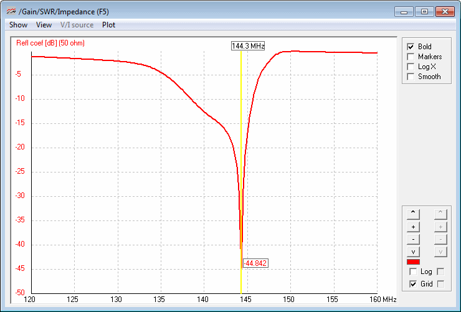Minimize the Gain/SWR/Impedance window

click(x=404, y=12)
